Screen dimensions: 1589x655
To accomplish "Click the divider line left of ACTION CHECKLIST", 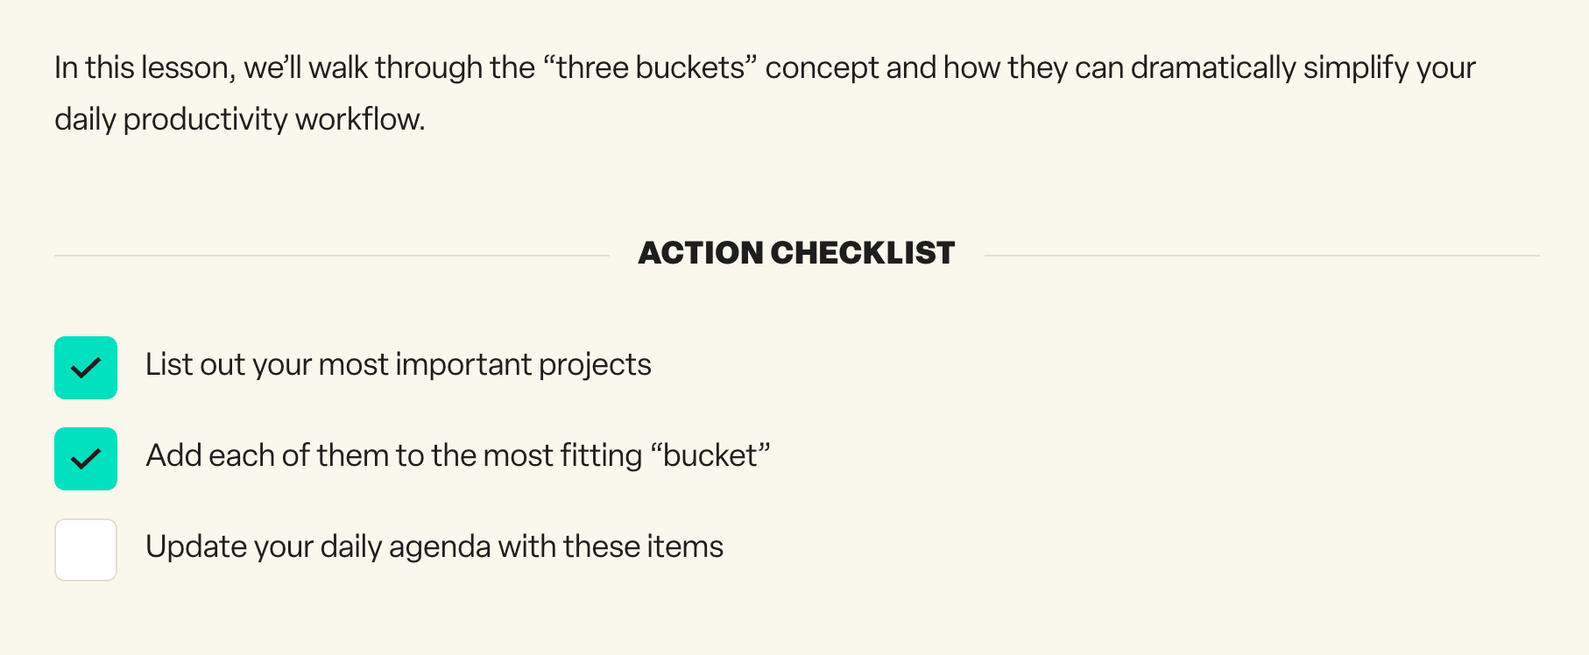I will tap(333, 255).
